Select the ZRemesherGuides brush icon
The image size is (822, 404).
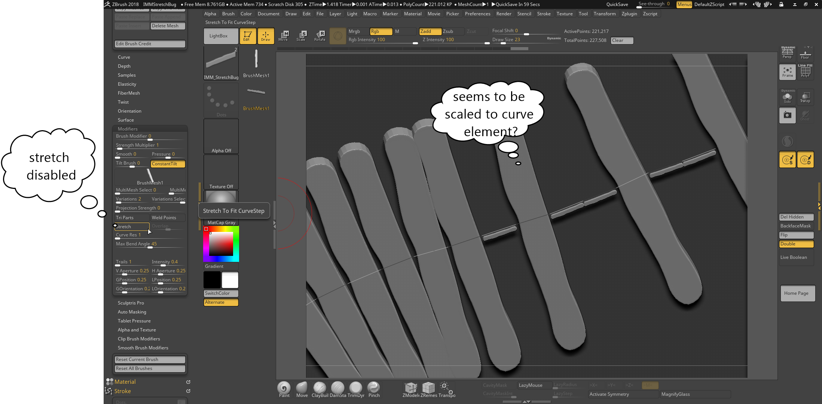coord(429,389)
